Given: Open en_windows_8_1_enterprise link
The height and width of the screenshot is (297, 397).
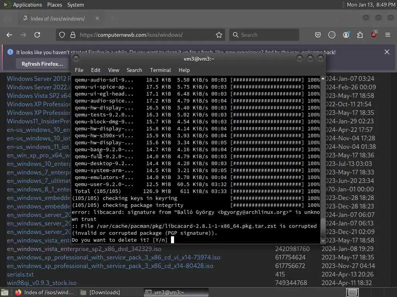Looking at the screenshot, I should [x=39, y=189].
